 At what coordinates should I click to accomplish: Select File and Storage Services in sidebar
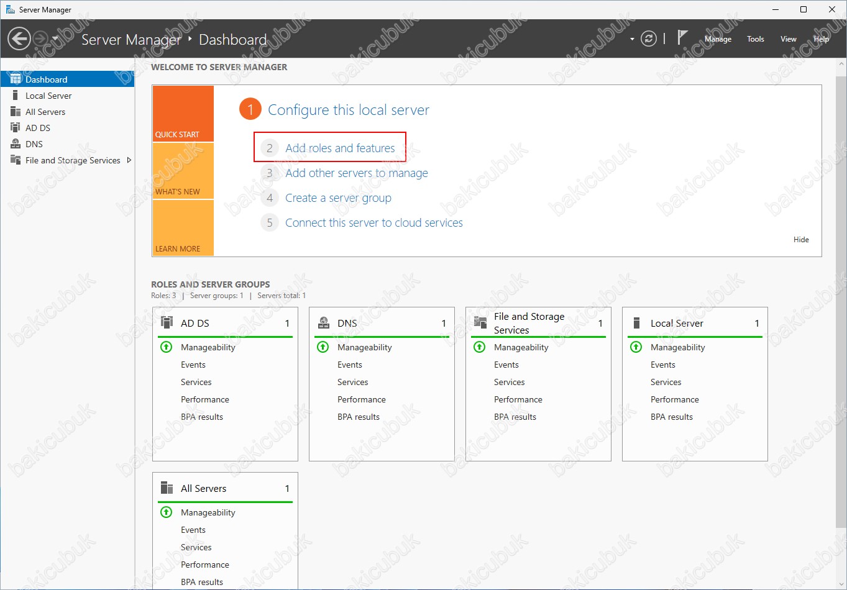point(67,160)
